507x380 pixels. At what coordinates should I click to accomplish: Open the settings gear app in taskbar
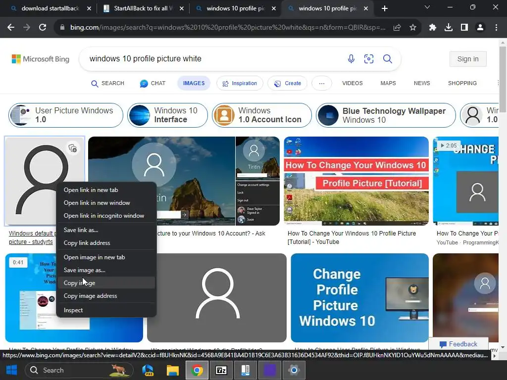click(294, 370)
